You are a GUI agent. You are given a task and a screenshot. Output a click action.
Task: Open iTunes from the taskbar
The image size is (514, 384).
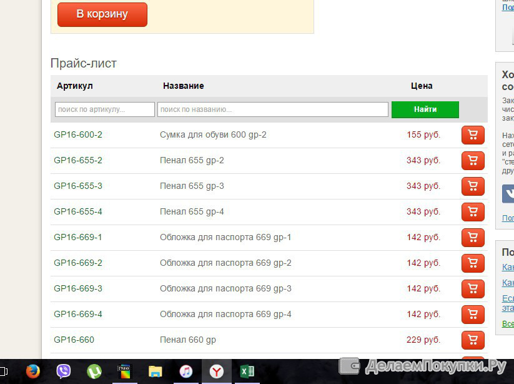click(186, 371)
